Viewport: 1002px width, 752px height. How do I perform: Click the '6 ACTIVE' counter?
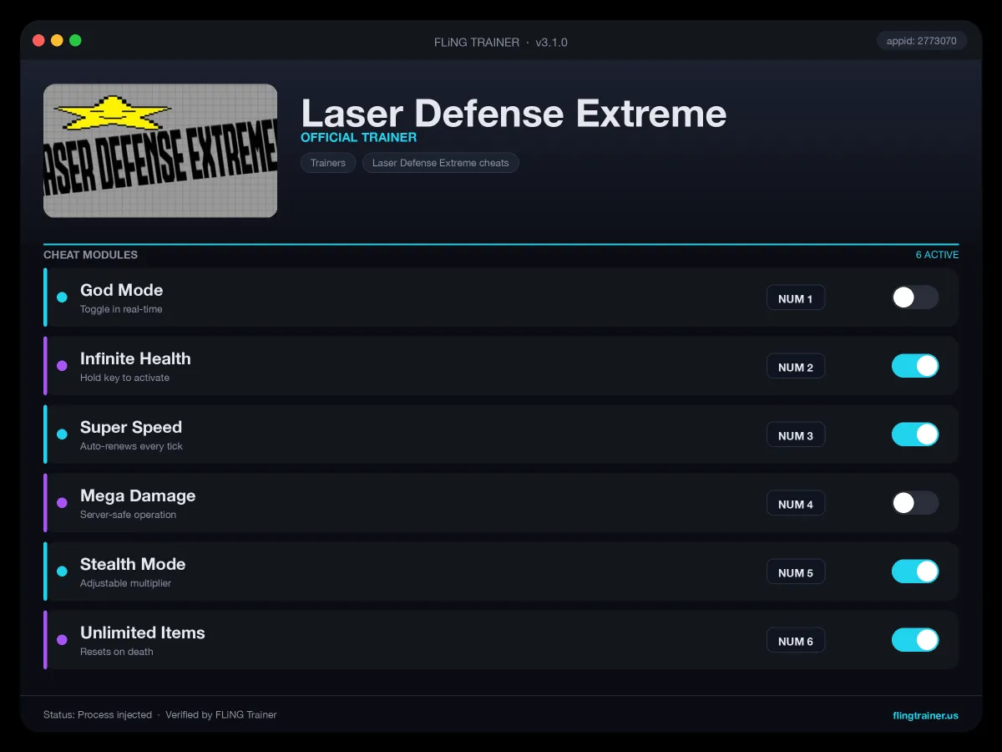click(x=937, y=255)
